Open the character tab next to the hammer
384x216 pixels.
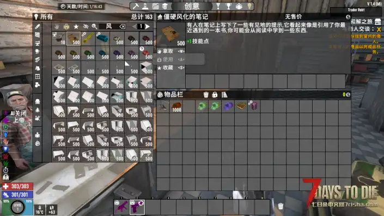pyautogui.click(x=145, y=6)
